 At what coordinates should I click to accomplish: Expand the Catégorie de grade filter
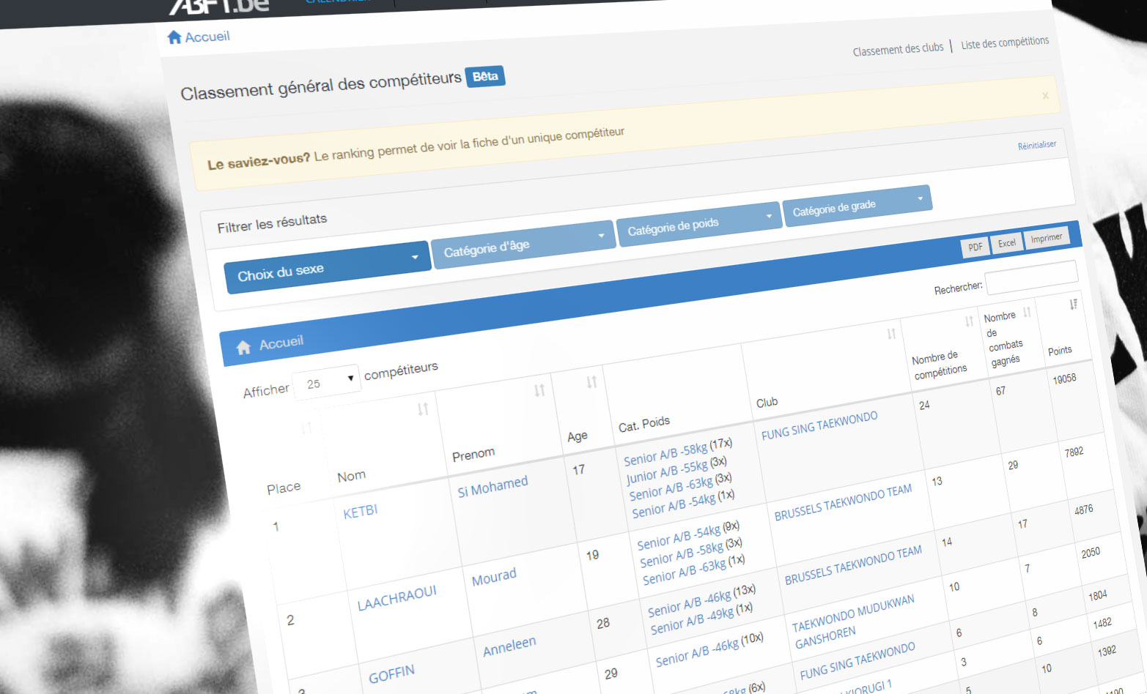[x=857, y=206]
